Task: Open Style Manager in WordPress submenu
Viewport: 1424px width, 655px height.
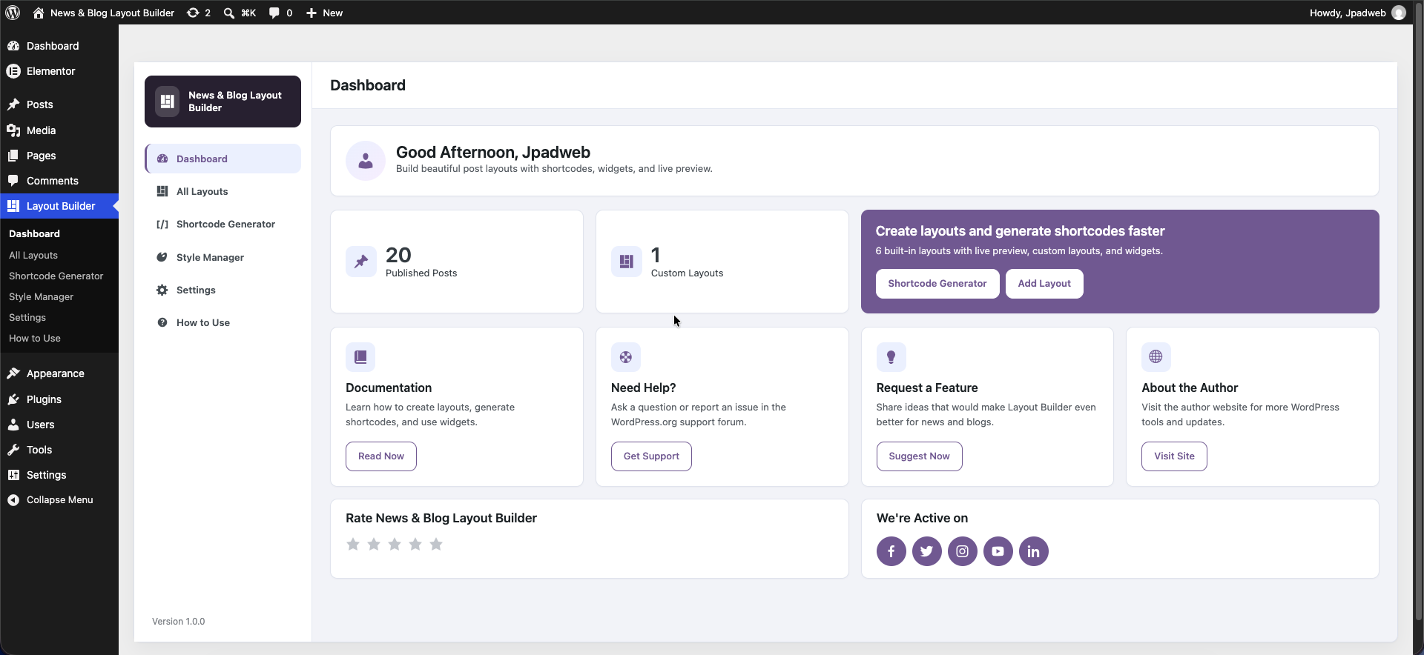Action: pyautogui.click(x=42, y=296)
